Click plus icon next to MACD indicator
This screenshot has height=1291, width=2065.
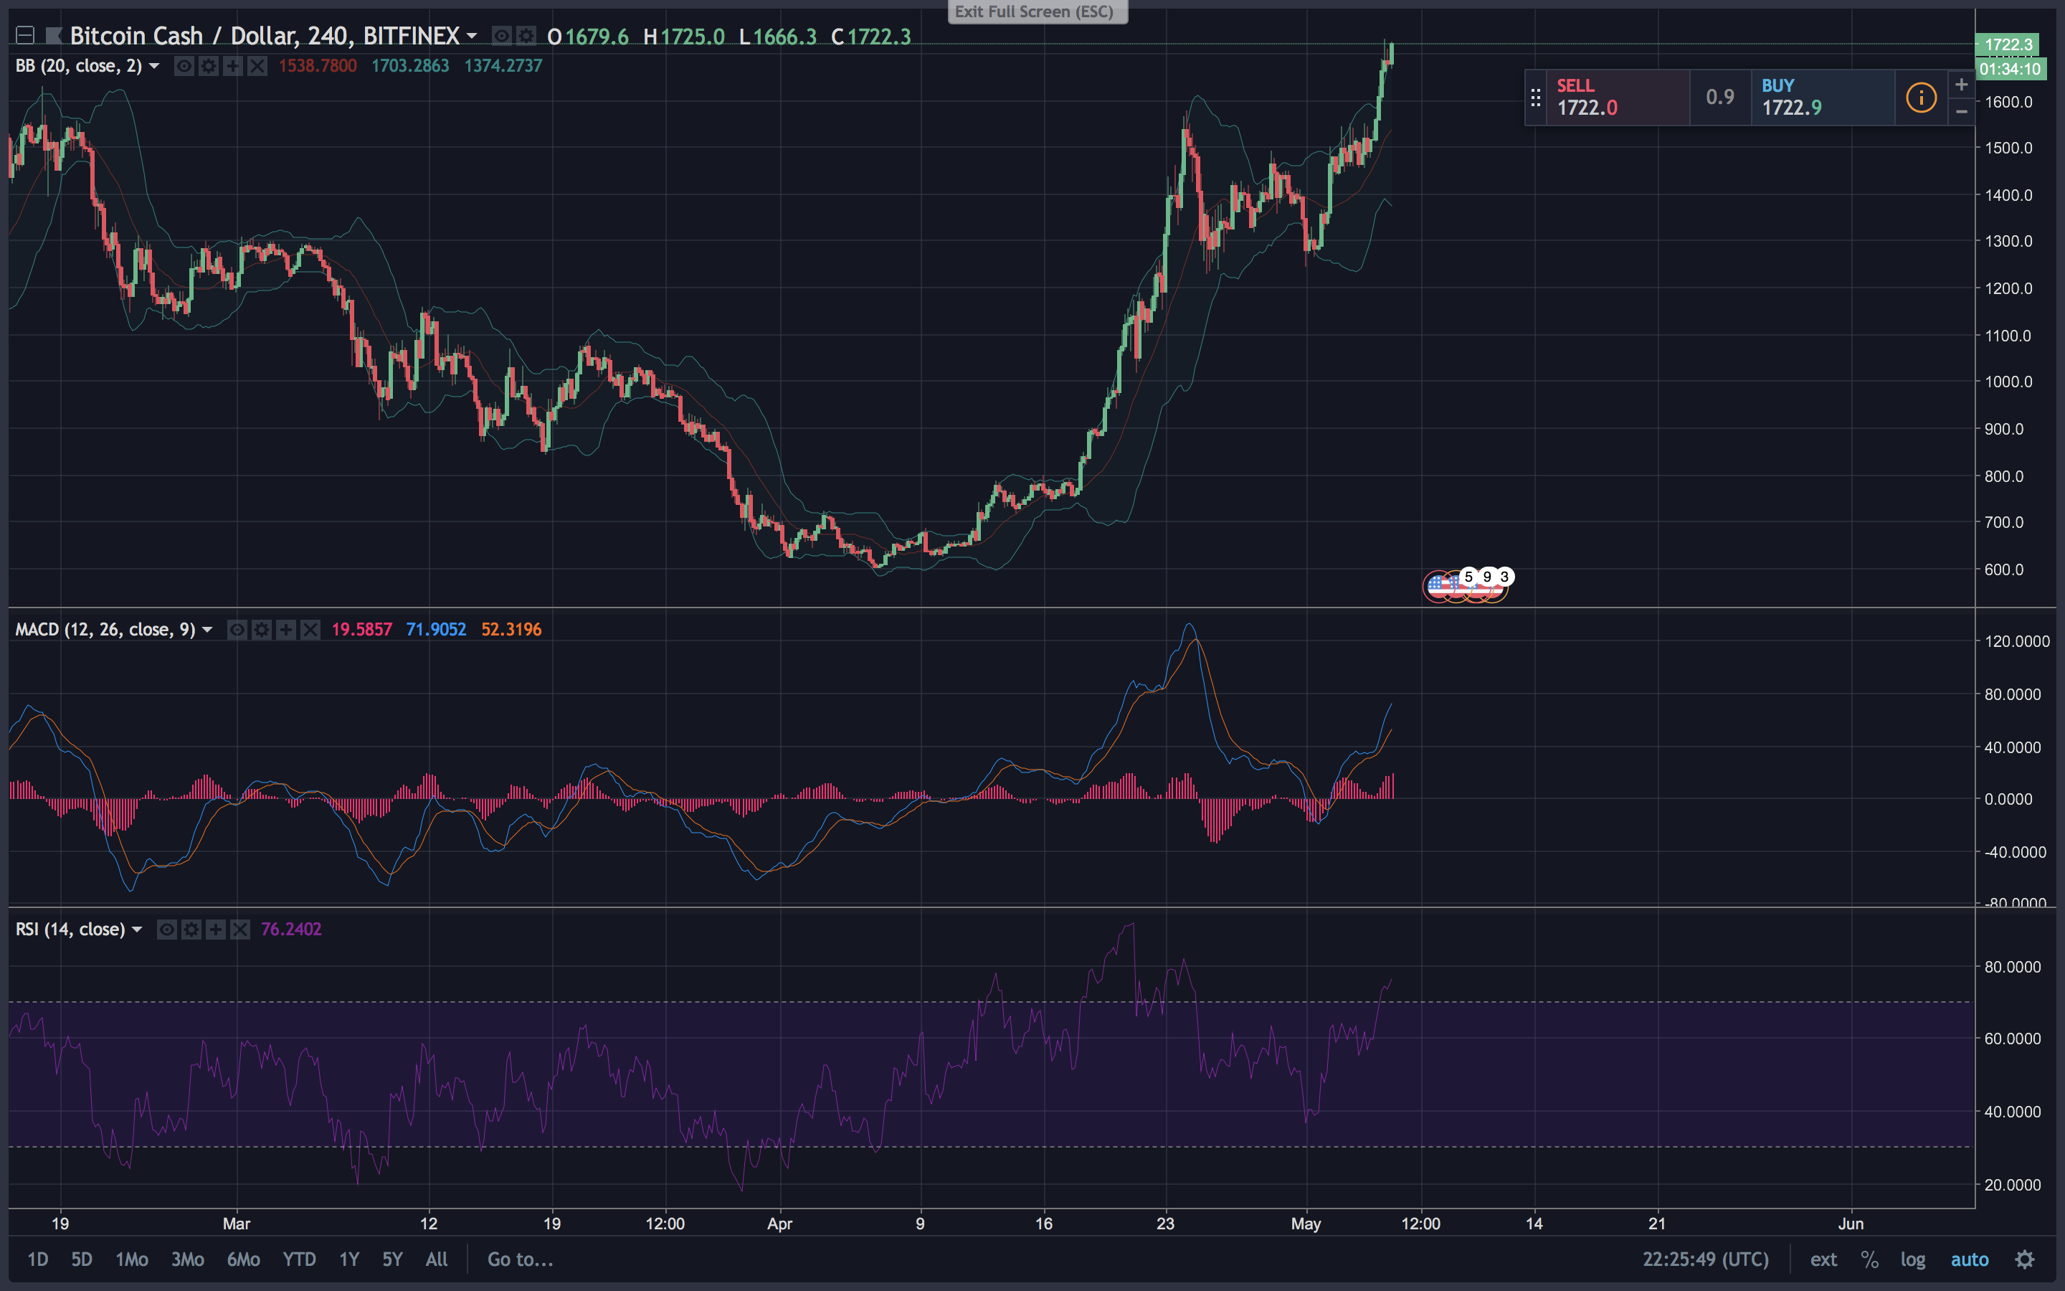pyautogui.click(x=286, y=630)
